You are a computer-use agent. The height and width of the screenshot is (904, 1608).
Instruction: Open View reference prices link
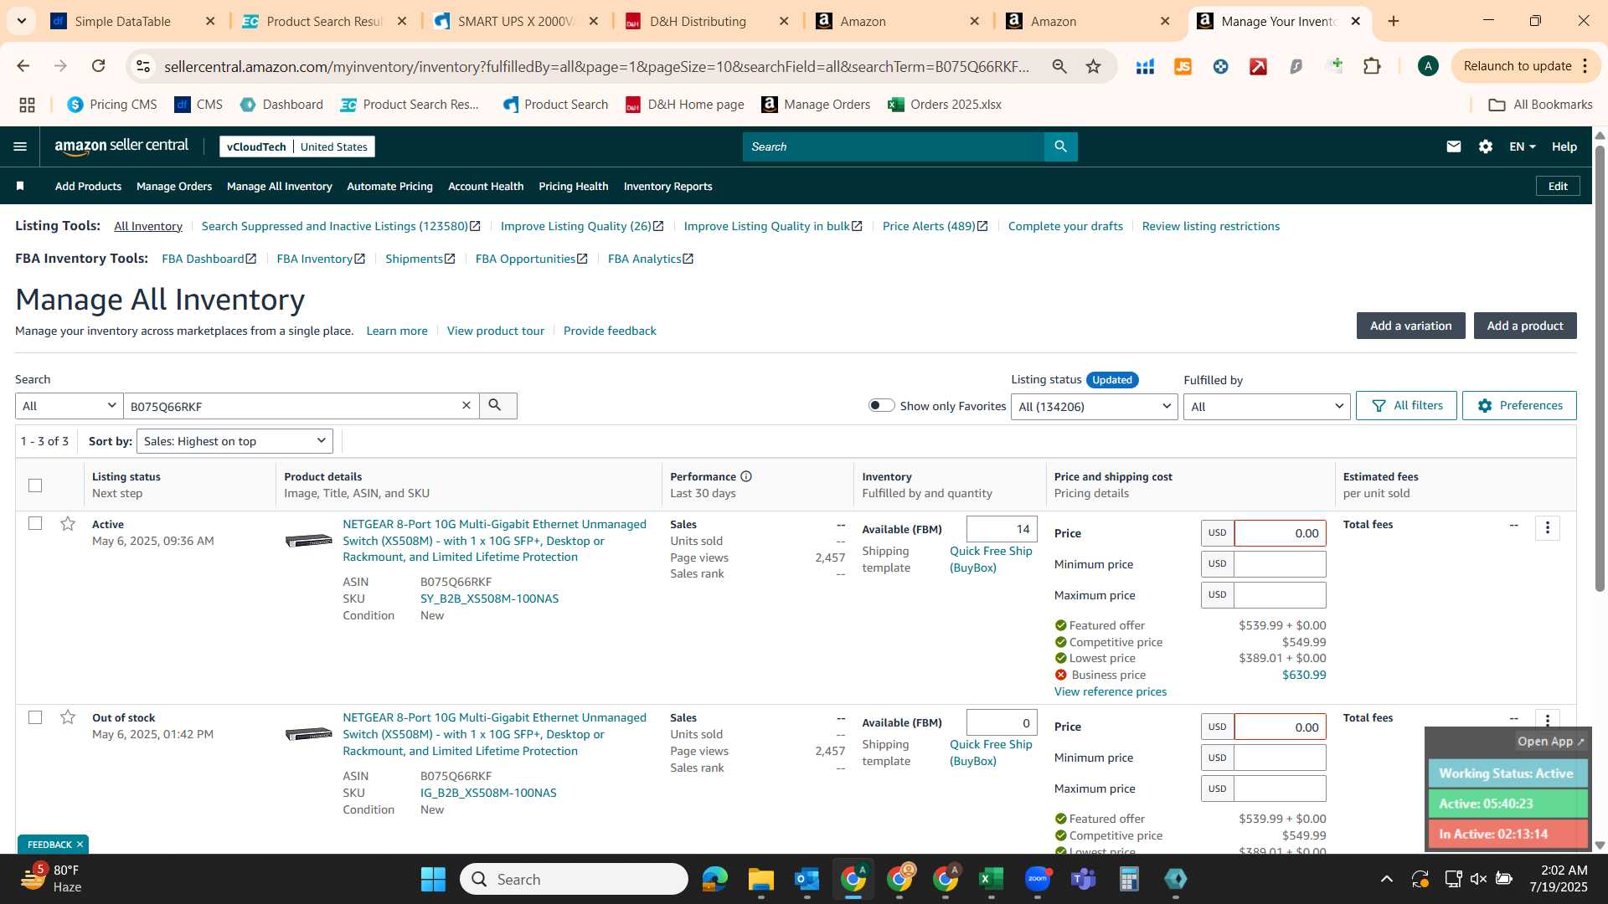(x=1110, y=691)
